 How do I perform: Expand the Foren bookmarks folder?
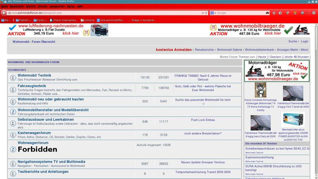click(x=40, y=20)
